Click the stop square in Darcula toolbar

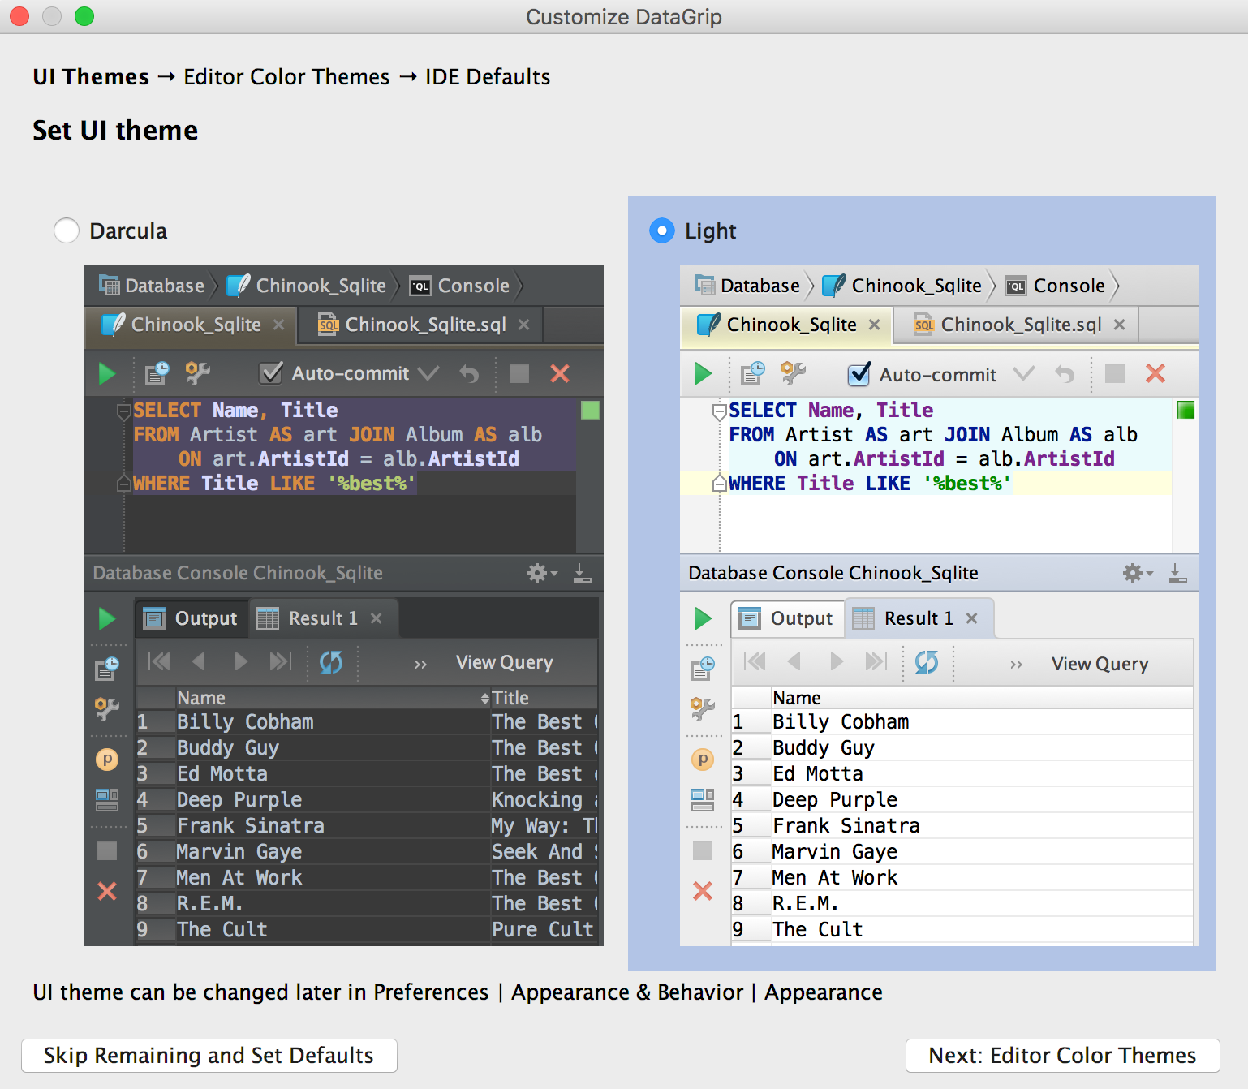pos(519,373)
